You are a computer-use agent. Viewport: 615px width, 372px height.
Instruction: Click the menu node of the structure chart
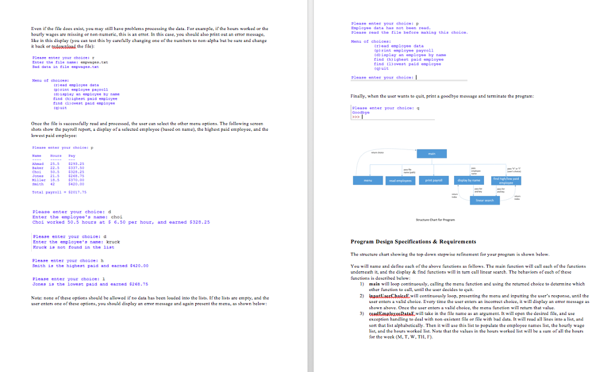pyautogui.click(x=369, y=180)
